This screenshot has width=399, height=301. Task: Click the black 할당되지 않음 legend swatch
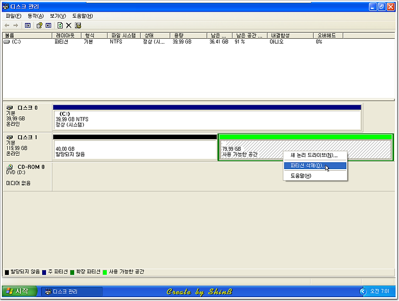(7, 272)
